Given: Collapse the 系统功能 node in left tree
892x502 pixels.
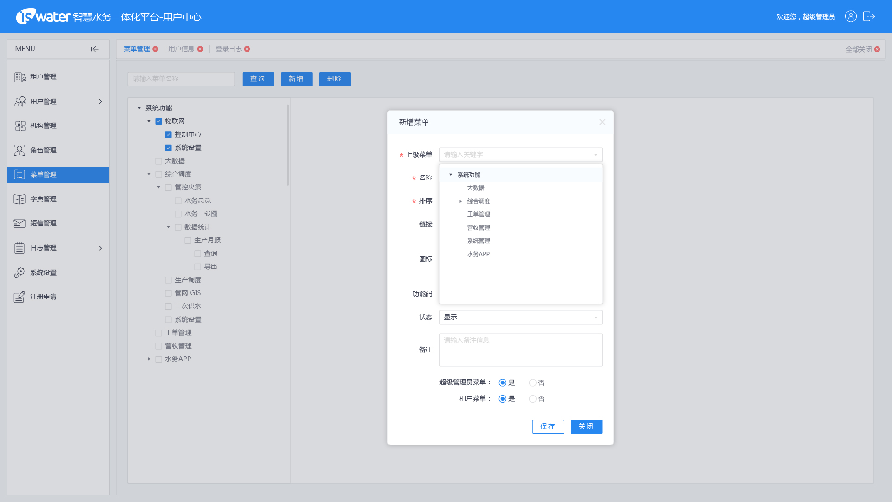Looking at the screenshot, I should (139, 108).
